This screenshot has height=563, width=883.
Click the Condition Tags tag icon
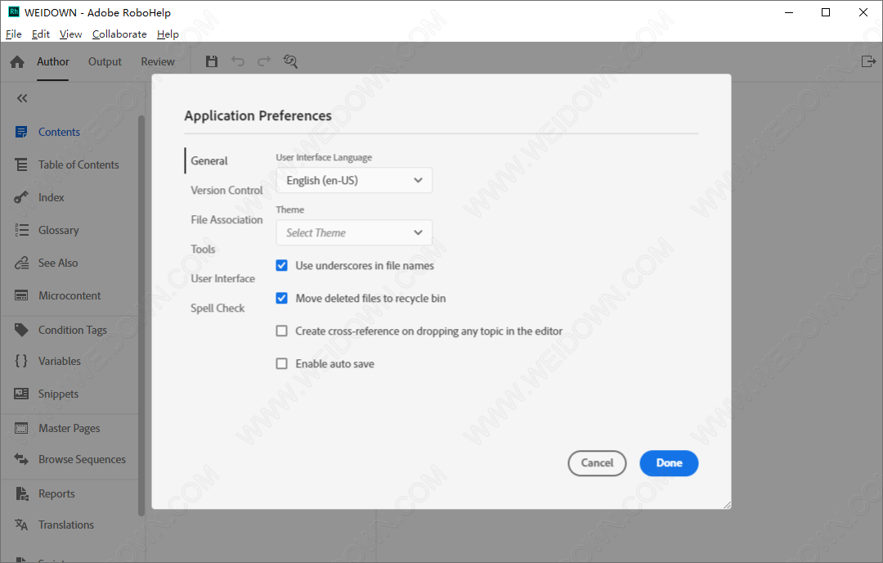click(21, 330)
